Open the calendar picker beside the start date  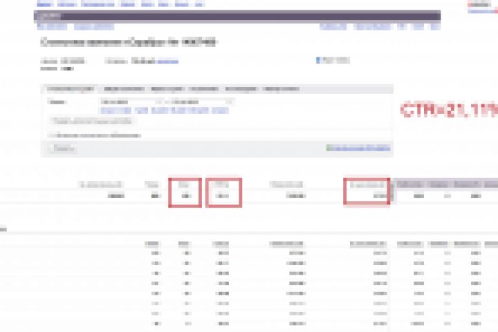tap(159, 102)
